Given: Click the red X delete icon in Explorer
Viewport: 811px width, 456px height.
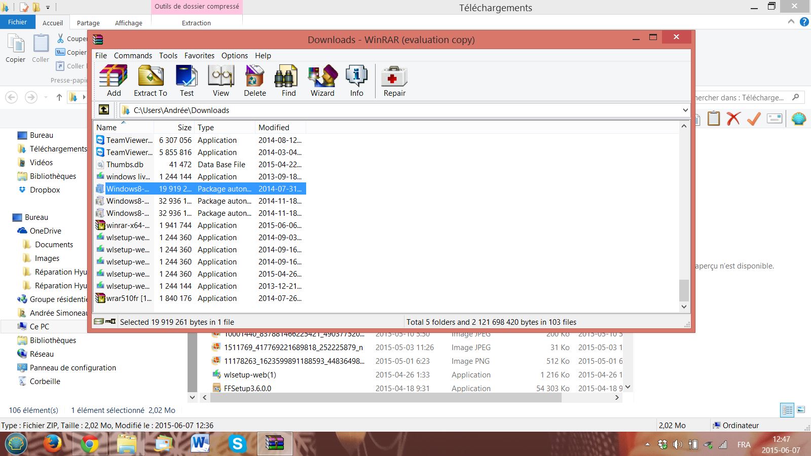Looking at the screenshot, I should pos(733,119).
